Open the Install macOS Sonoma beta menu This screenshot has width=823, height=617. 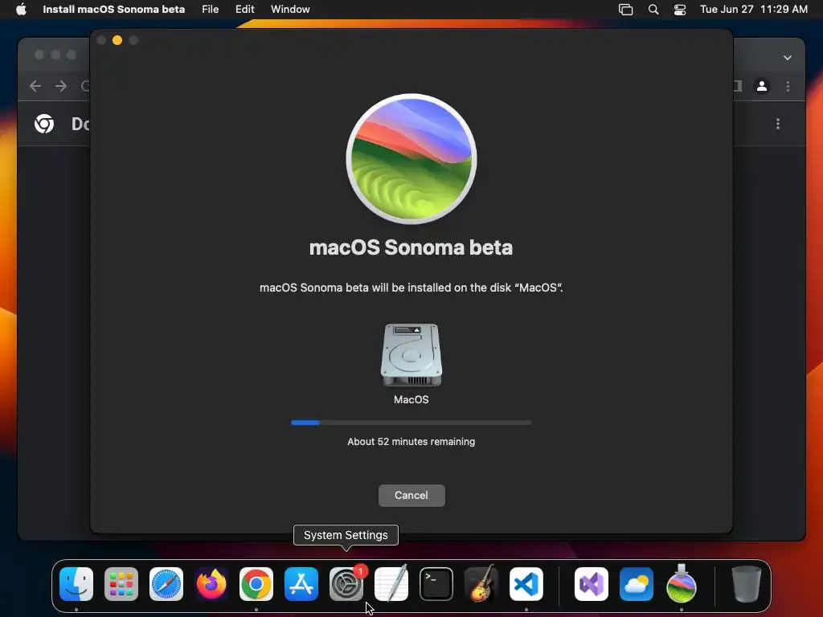(x=114, y=9)
